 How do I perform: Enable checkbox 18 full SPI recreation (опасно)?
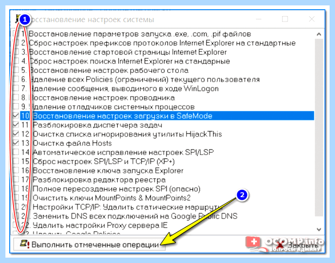[x=16, y=188]
